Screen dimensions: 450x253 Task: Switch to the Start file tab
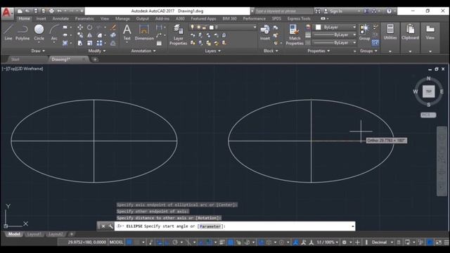coord(15,59)
